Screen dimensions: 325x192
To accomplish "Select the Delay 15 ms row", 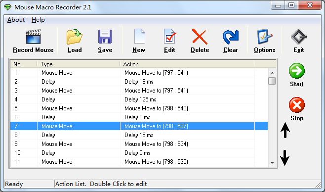I will (139, 135).
